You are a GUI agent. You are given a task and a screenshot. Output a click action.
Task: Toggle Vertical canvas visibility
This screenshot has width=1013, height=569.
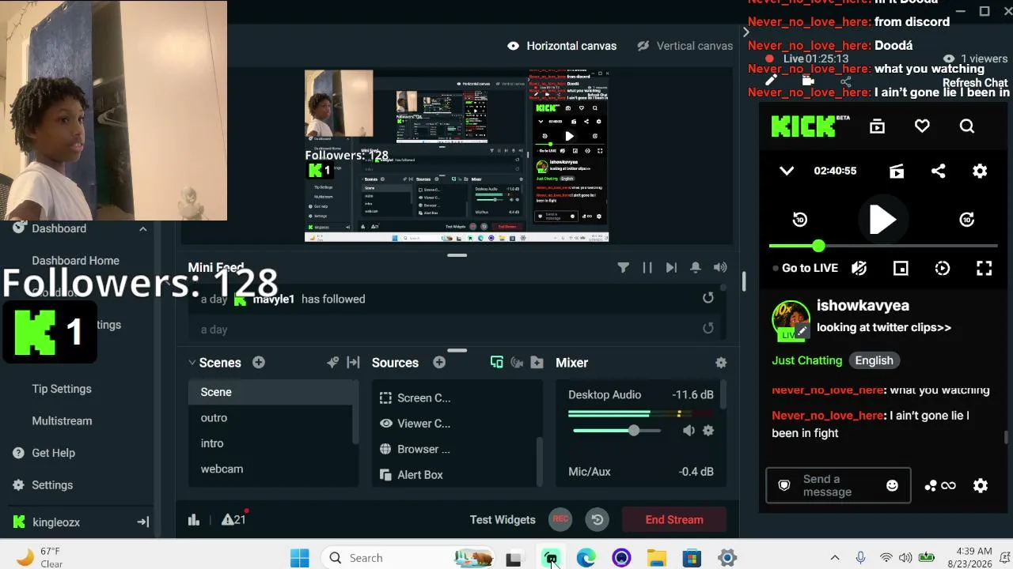643,46
